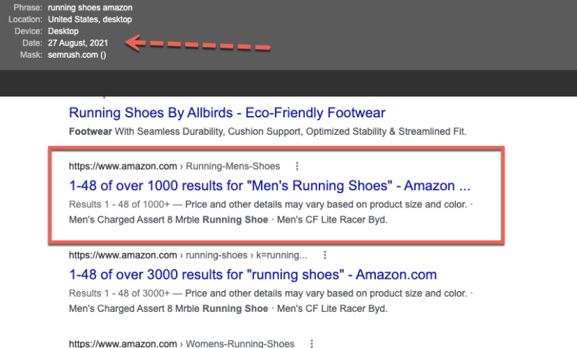This screenshot has height=348, width=577.
Task: Click the Device value "Desktop"
Action: 63,32
